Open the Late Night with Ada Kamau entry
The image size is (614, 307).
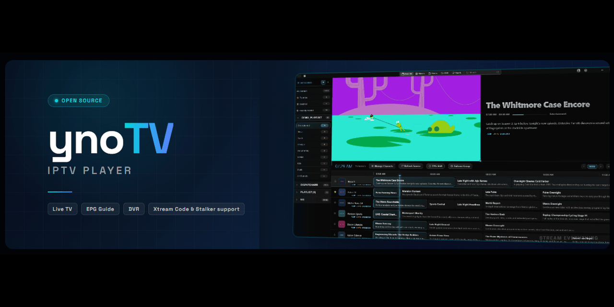coord(483,183)
